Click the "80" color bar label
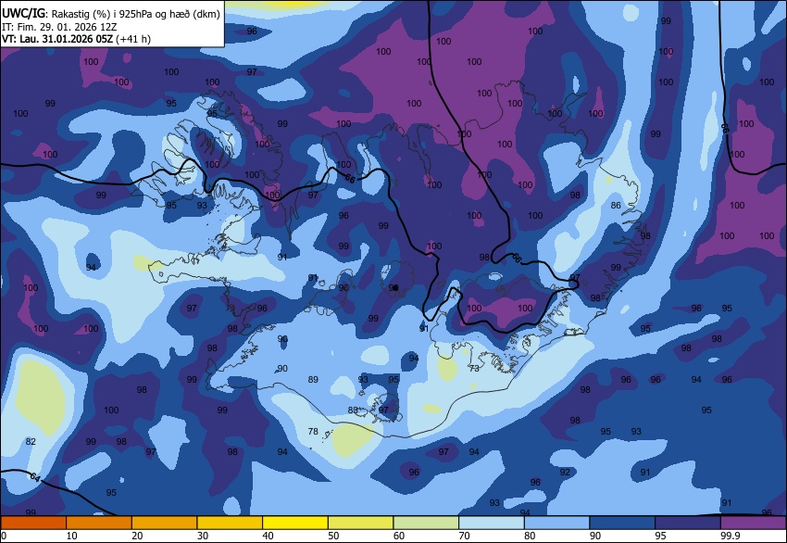Viewport: 787px width, 543px height. coord(530,536)
